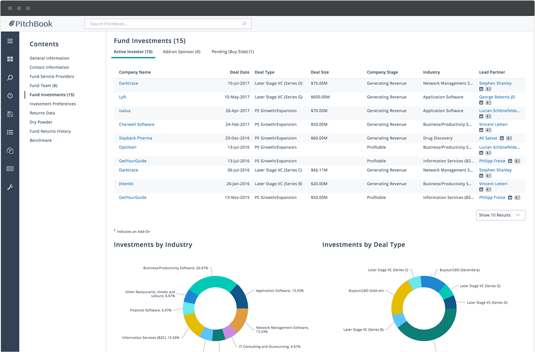Open Fund Returns History section

(50, 131)
